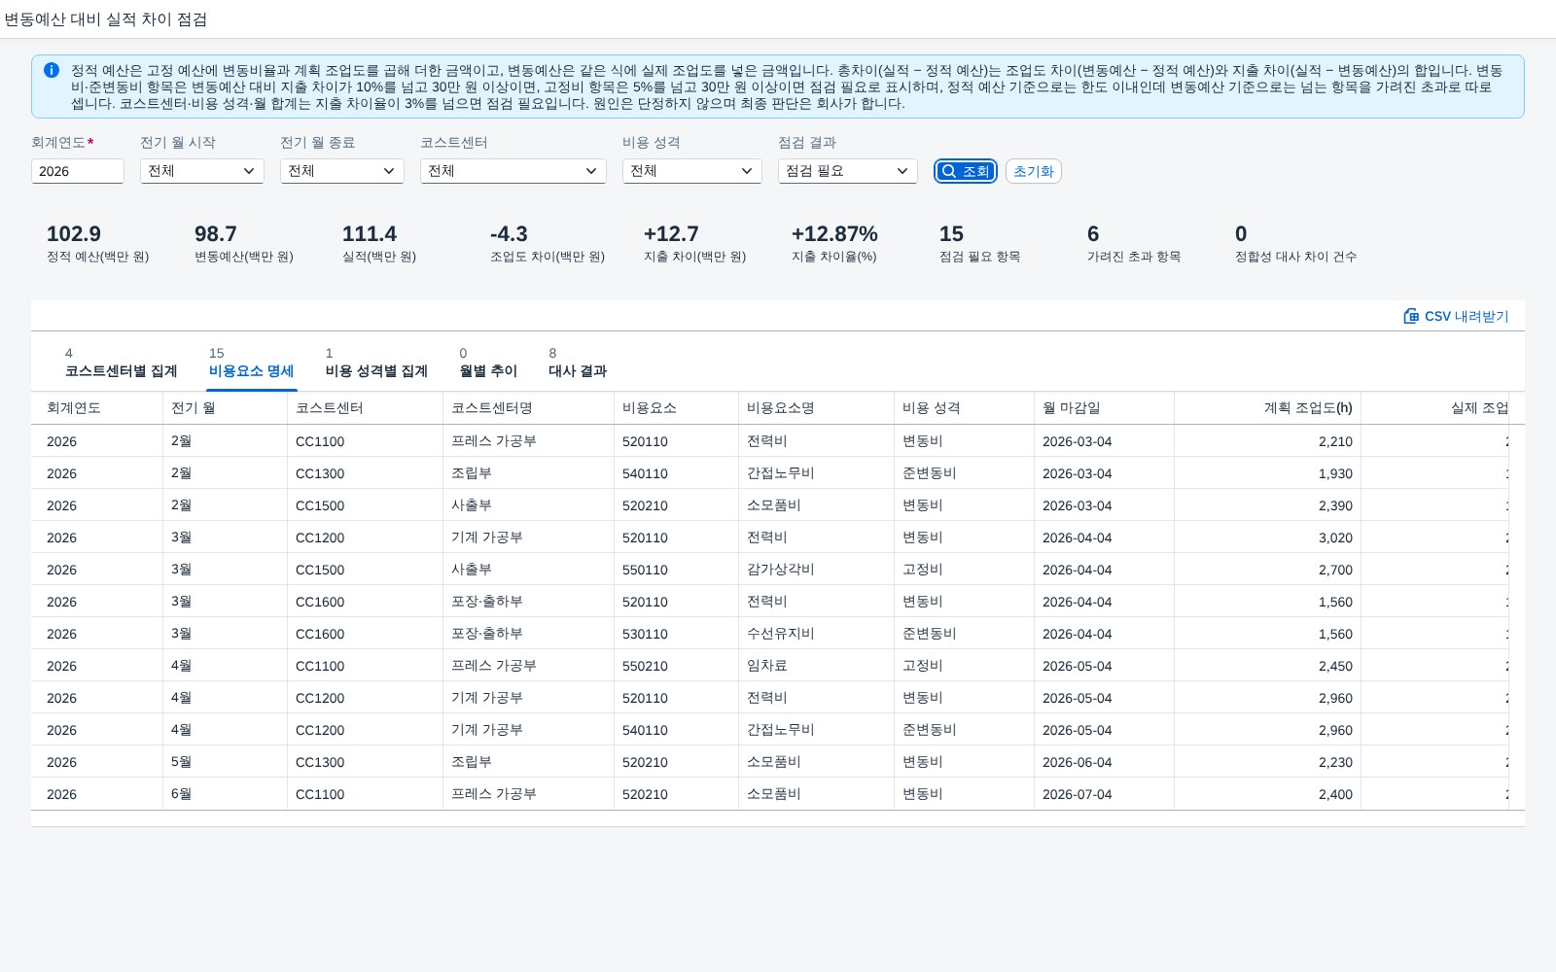Select the 비용요소 명세 tab
The image size is (1556, 972).
251,362
